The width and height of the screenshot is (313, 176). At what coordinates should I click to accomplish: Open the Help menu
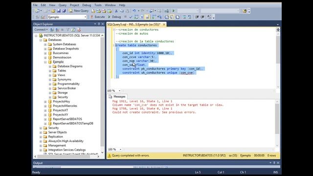(x=122, y=5)
